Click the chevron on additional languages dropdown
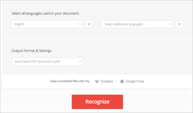193x113 pixels. pyautogui.click(x=171, y=24)
